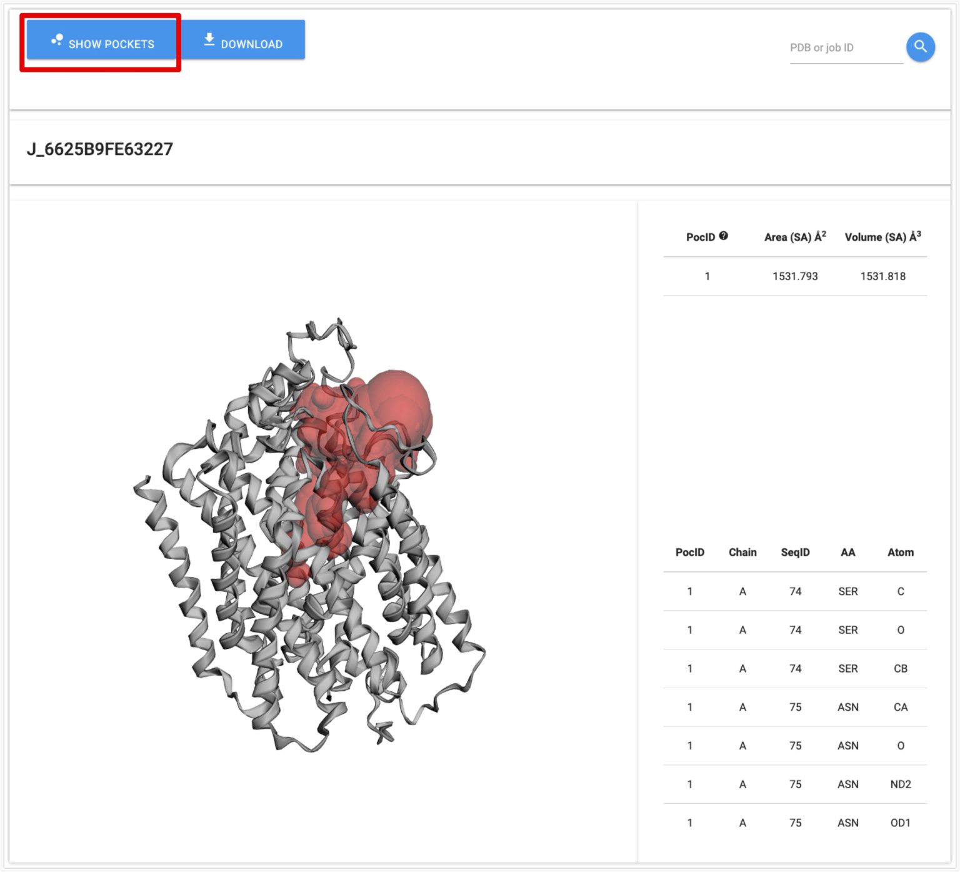960x872 pixels.
Task: Click the blue search magnifier icon
Action: (919, 46)
